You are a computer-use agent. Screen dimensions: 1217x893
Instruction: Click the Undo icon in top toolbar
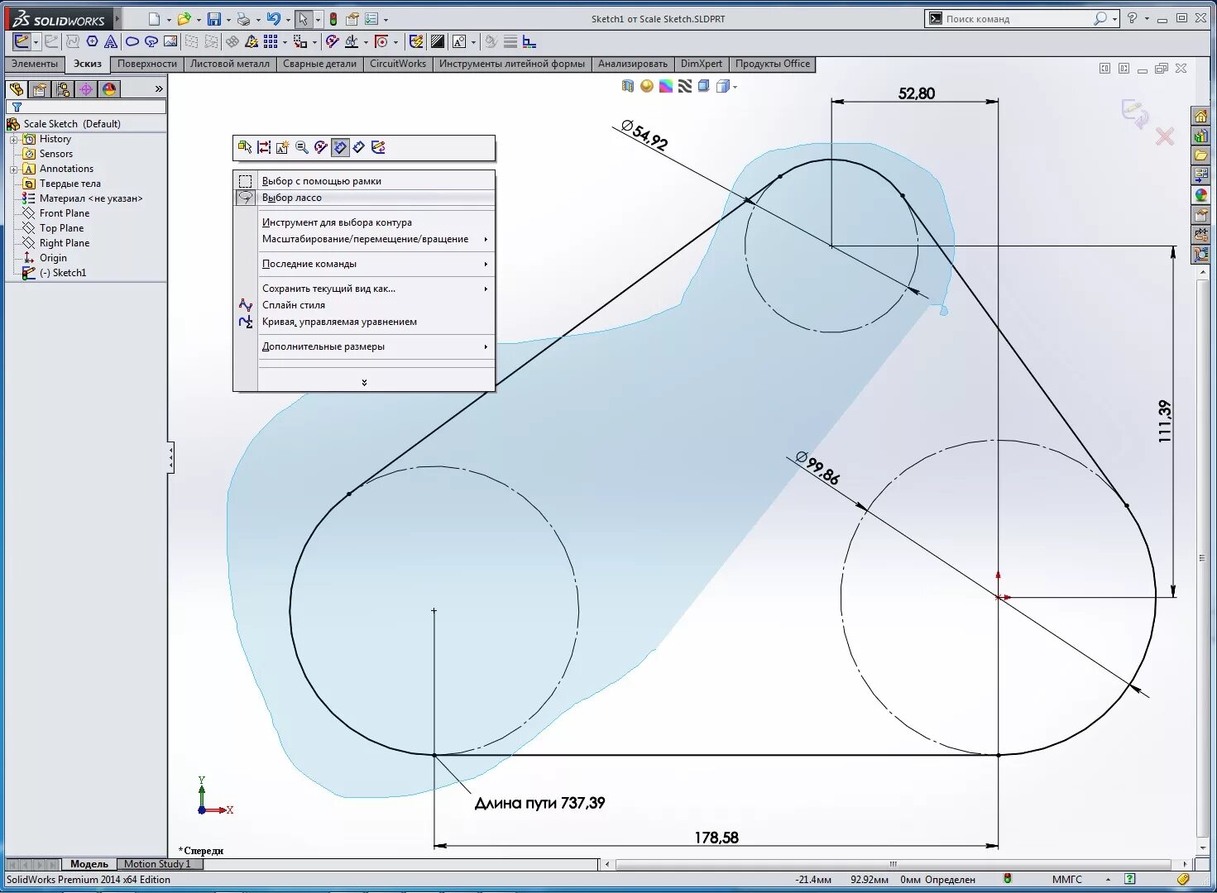click(x=274, y=18)
